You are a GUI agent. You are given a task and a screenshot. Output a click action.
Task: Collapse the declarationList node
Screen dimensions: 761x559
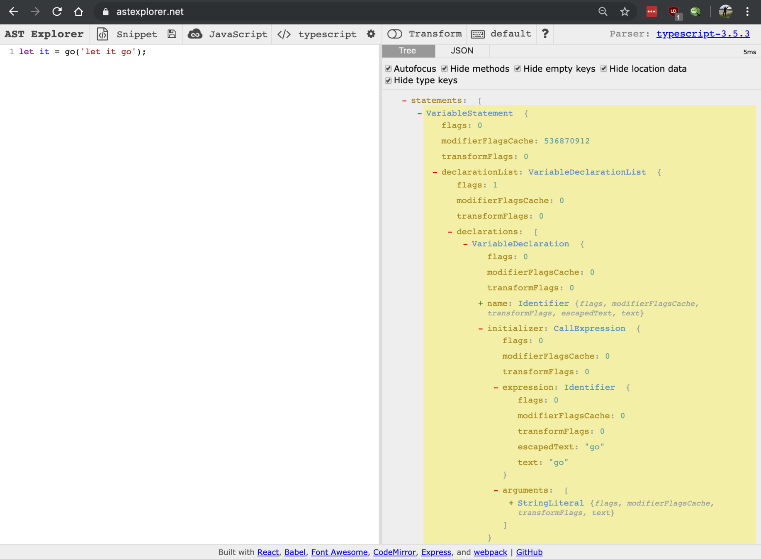click(x=435, y=172)
